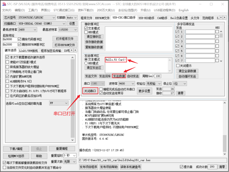Click multi-string list scrollbar thumb
229x172 pixels.
[221, 36]
